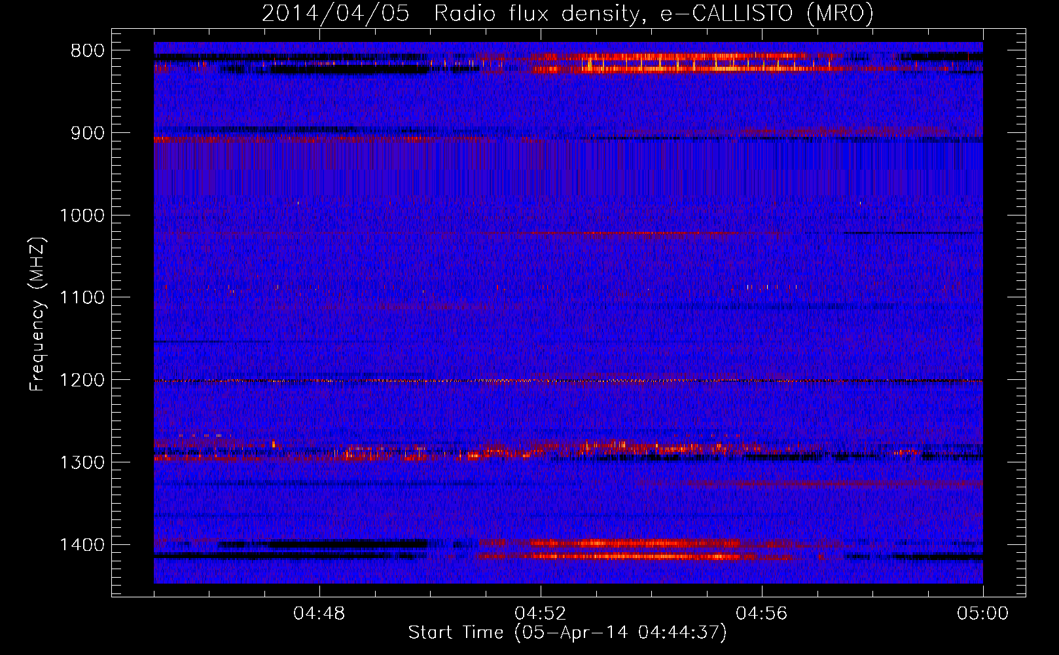Viewport: 1059px width, 655px height.
Task: Select the 1100 frequency tick label
Action: point(82,297)
